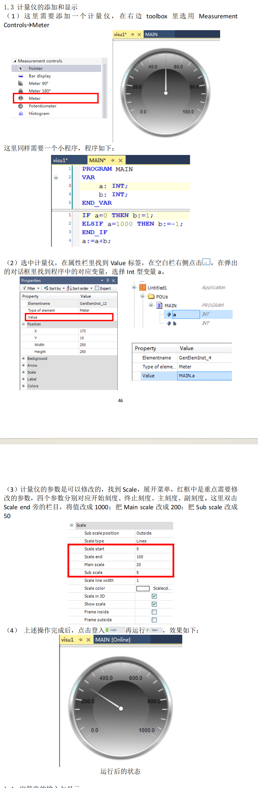This screenshot has height=788, width=258.
Task: Collapse the Untitled1 tree node
Action: (x=134, y=287)
